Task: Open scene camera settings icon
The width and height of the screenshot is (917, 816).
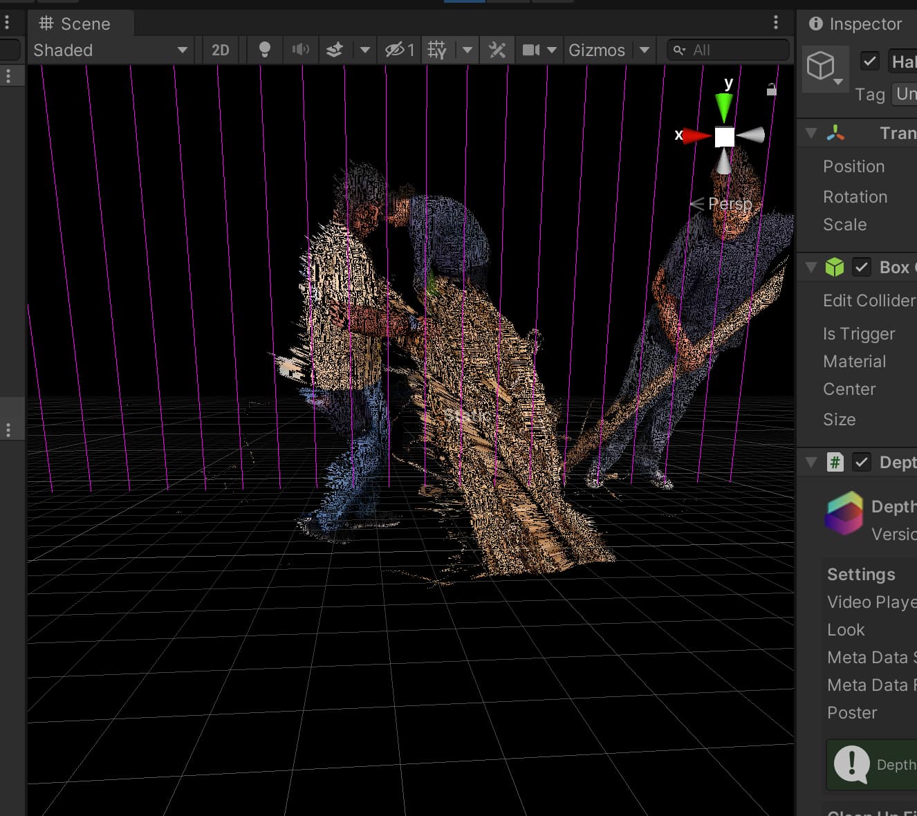Action: [x=531, y=50]
